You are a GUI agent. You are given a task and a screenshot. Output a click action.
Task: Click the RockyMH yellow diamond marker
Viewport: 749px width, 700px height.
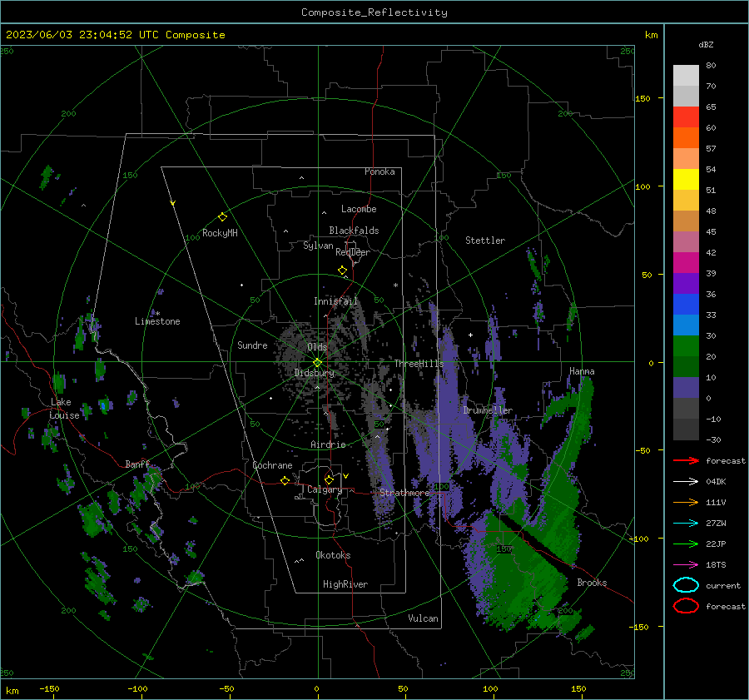[x=222, y=217]
